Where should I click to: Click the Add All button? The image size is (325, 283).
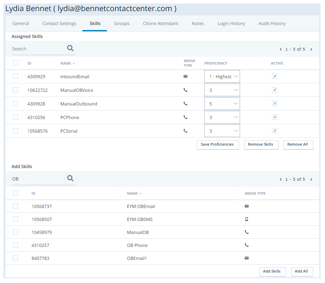point(302,272)
